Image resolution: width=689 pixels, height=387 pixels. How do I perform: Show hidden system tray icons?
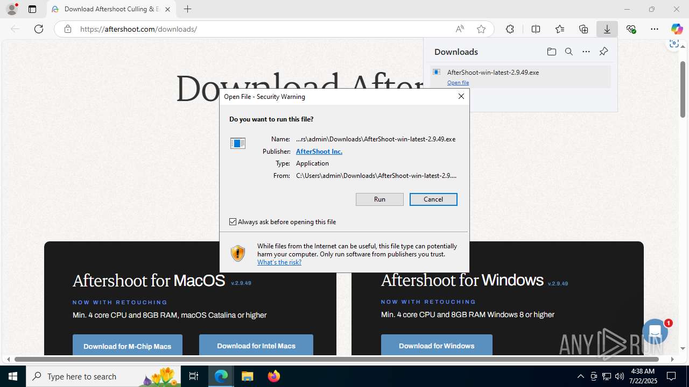[580, 376]
